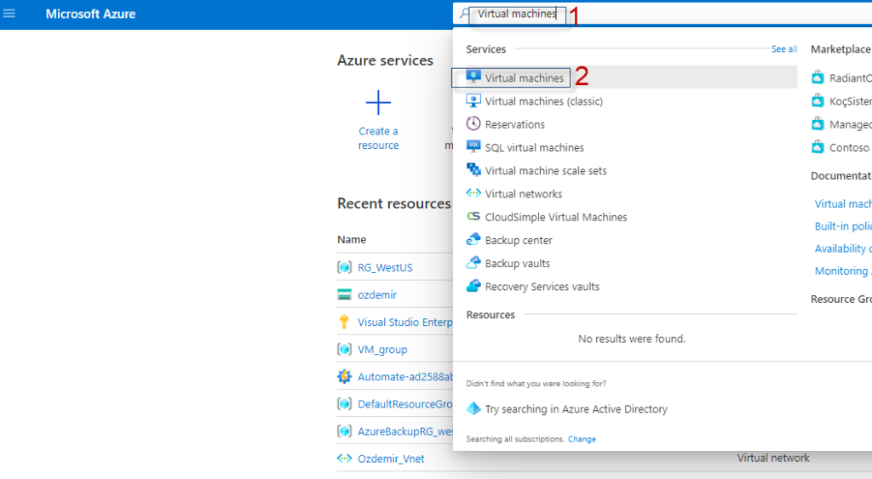Open Automate-ad2588 automation resource
Viewport: 872px width, 479px height.
404,377
